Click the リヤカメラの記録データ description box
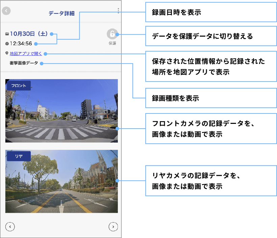Viewport: 277px width, 238px height. [x=211, y=181]
